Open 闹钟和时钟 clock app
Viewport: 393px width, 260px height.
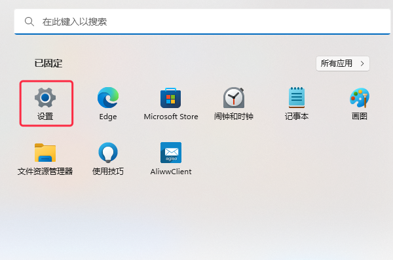point(234,103)
